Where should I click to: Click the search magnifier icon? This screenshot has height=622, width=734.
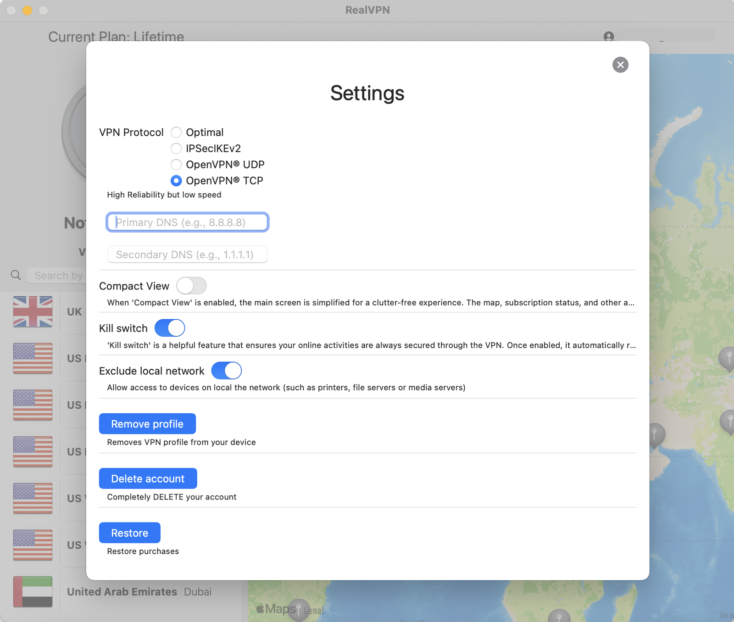tap(16, 275)
